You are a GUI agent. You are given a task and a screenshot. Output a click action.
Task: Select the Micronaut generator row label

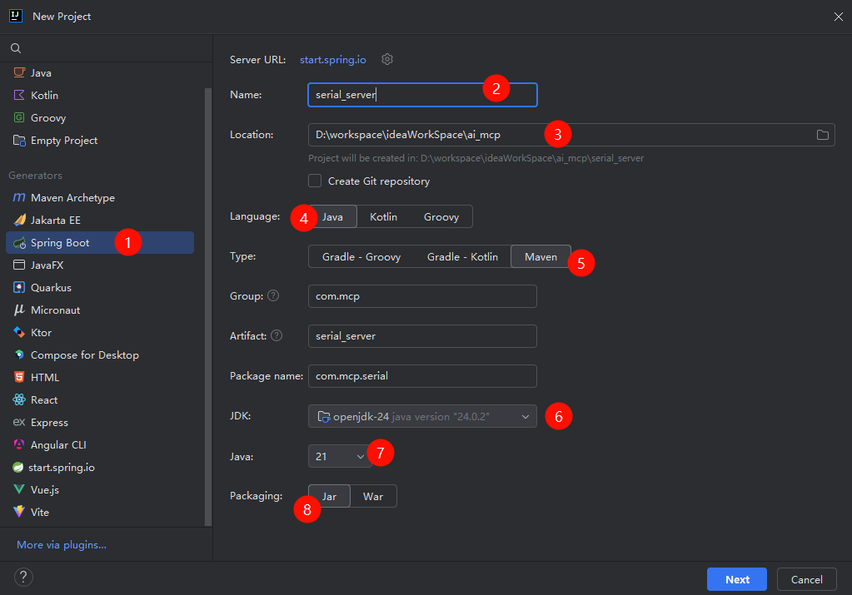(56, 310)
